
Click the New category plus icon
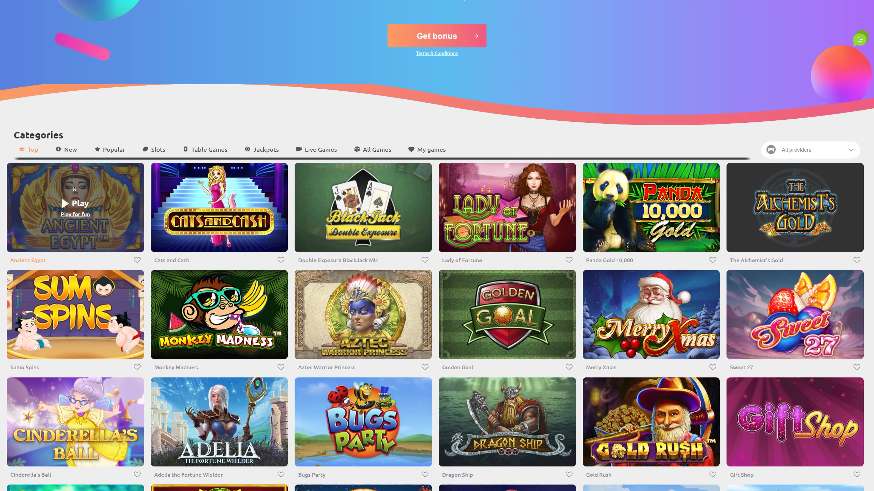coord(58,149)
